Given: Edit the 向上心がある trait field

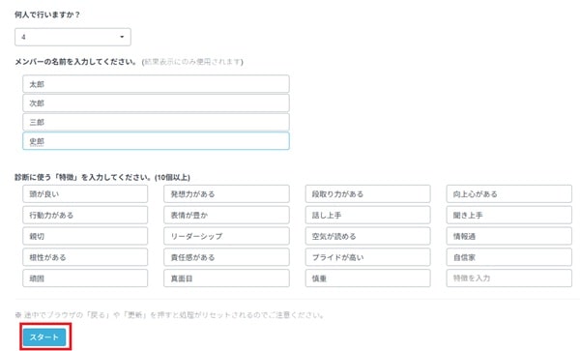Looking at the screenshot, I should (x=509, y=193).
